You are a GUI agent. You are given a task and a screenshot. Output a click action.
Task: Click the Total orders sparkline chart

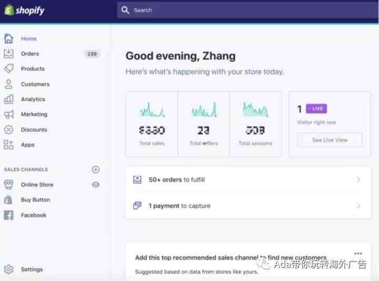[x=204, y=109]
